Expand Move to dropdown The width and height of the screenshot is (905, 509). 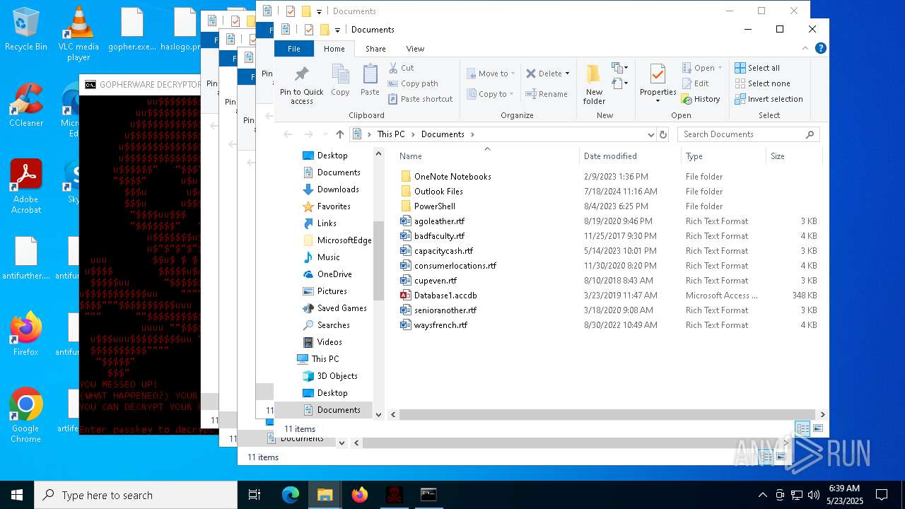(x=513, y=74)
